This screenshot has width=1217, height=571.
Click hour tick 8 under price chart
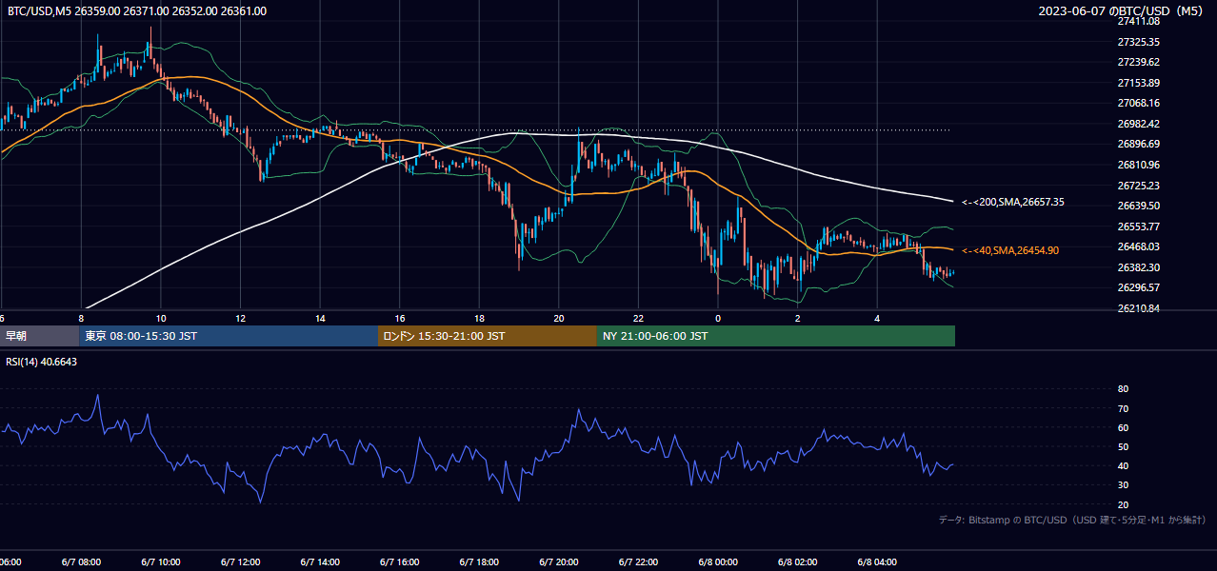point(81,318)
